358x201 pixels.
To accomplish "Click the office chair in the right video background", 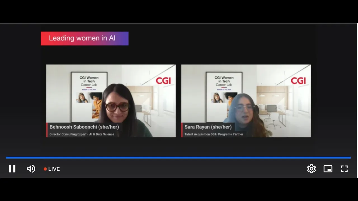I will [271, 119].
